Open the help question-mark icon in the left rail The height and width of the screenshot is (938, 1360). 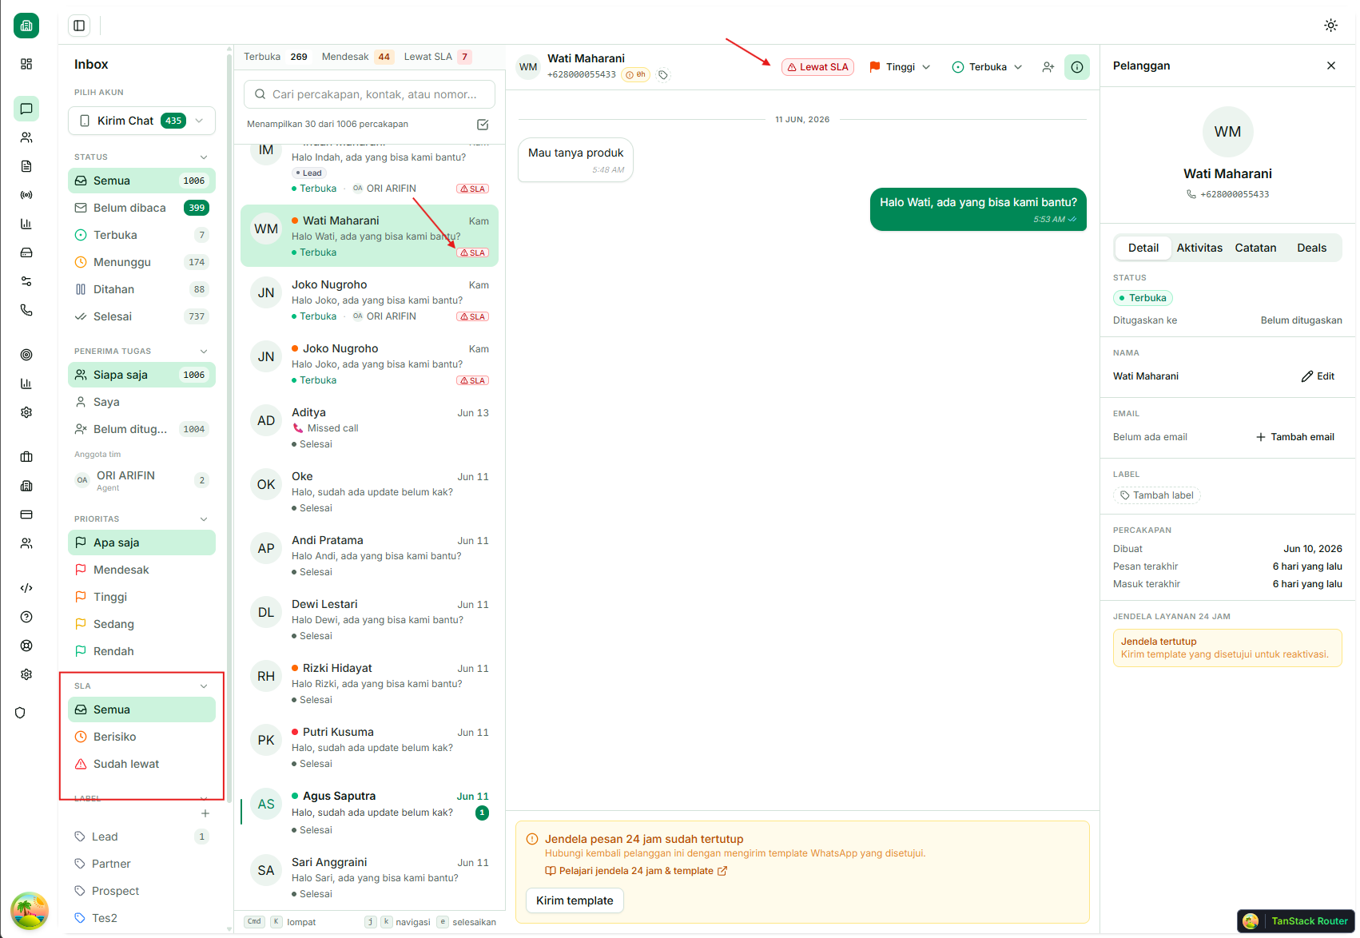[x=26, y=617]
